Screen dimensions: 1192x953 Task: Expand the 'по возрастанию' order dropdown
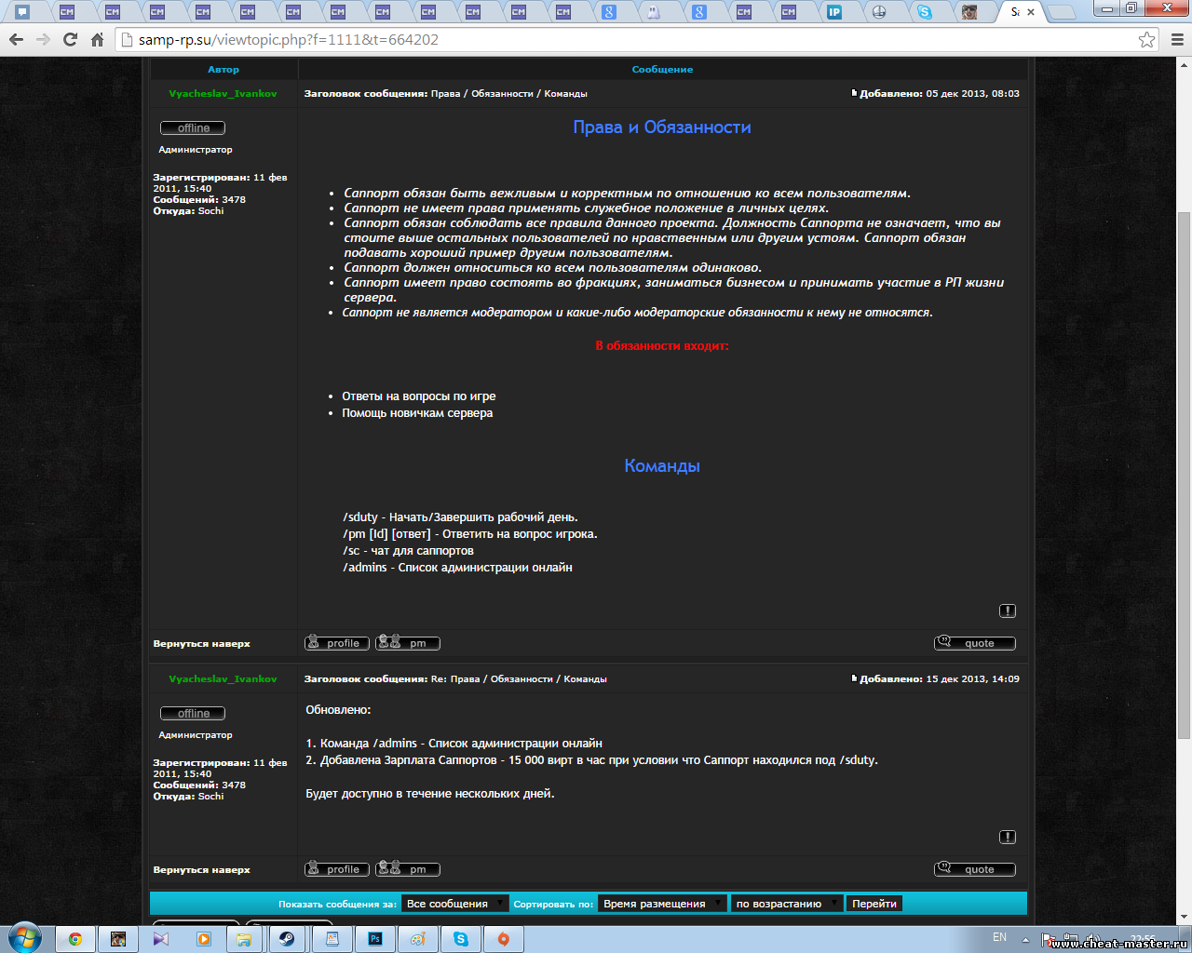coord(787,904)
